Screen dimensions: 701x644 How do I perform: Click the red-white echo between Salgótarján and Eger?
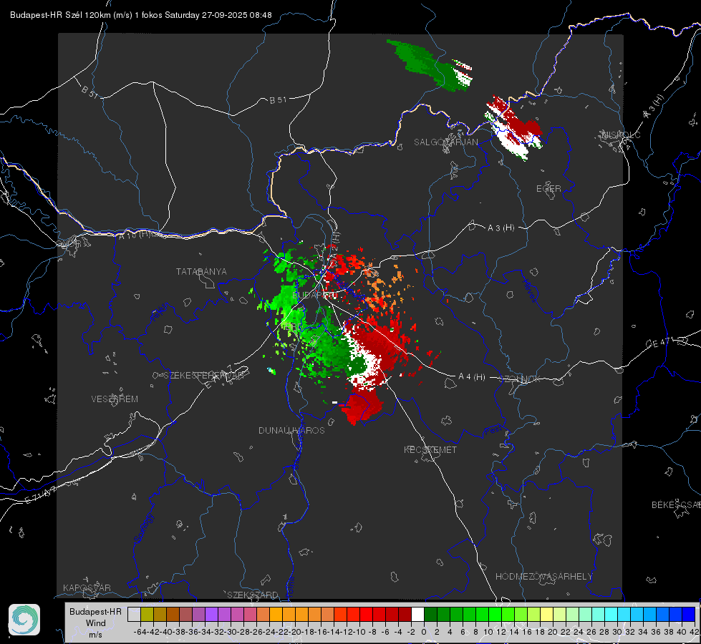(x=513, y=127)
